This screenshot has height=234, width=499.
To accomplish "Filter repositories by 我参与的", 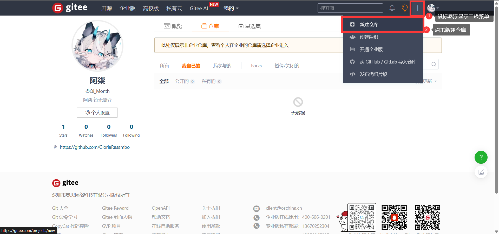I will pos(222,66).
